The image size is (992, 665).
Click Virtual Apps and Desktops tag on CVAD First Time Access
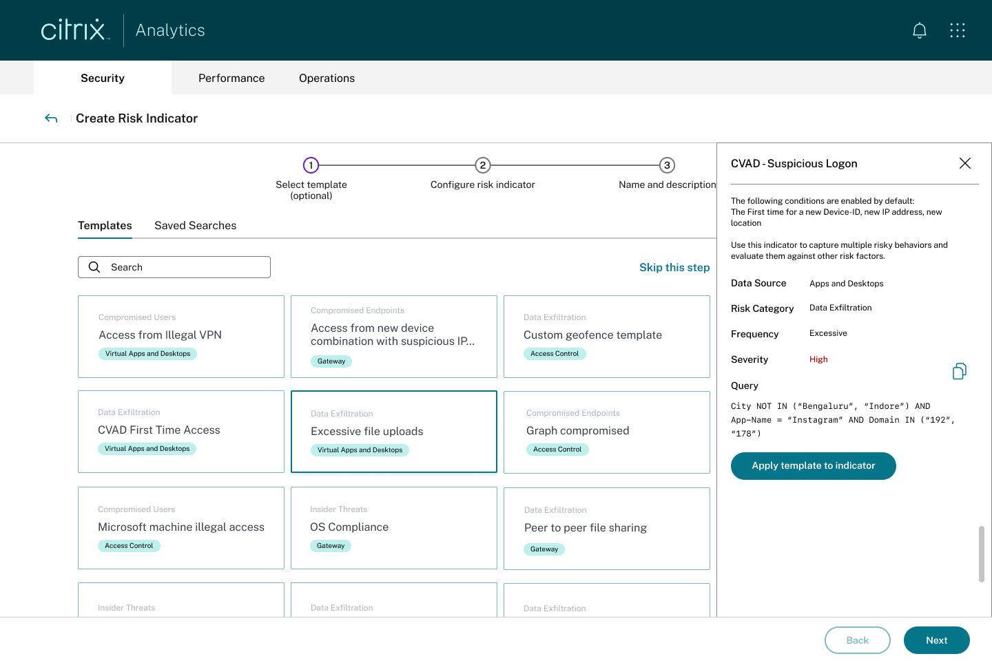click(147, 449)
